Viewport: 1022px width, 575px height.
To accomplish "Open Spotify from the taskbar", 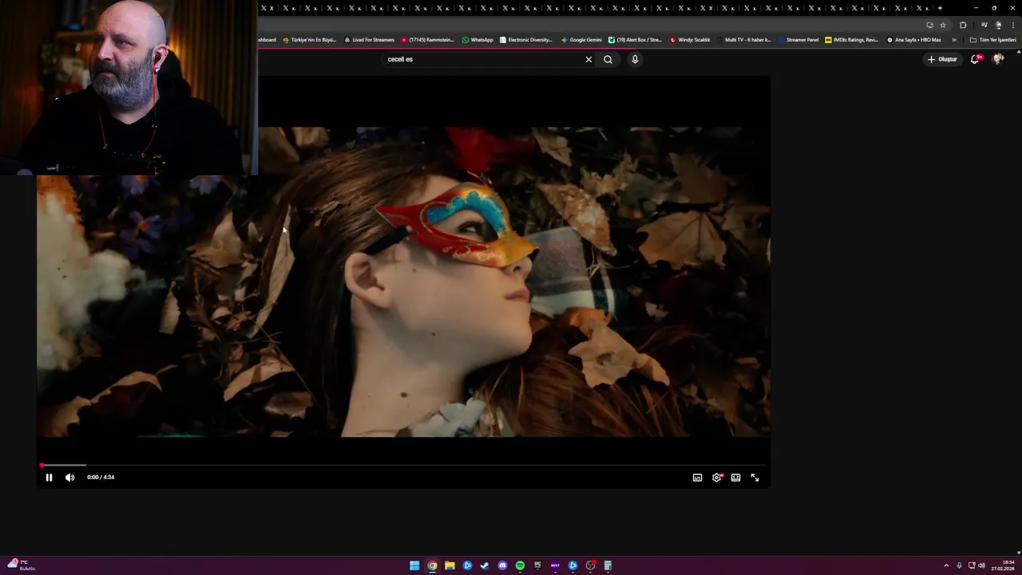I will point(520,565).
